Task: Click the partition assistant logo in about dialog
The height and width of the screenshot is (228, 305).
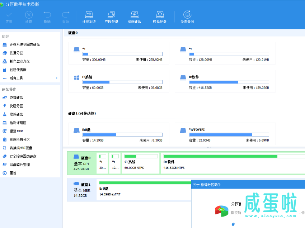Action: pyautogui.click(x=221, y=211)
